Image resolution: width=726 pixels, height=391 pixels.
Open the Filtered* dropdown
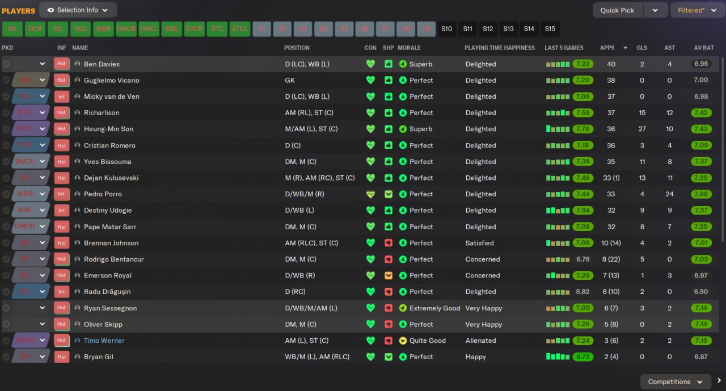tap(698, 10)
